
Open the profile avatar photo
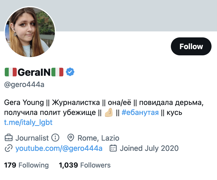click(x=30, y=32)
